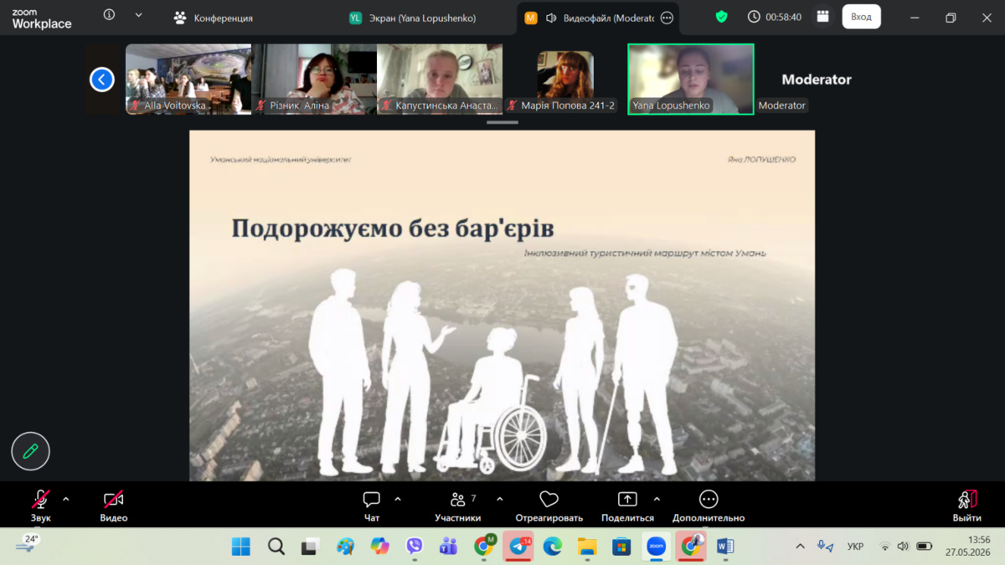
Task: Switch layout with the view grid icon
Action: pyautogui.click(x=822, y=17)
